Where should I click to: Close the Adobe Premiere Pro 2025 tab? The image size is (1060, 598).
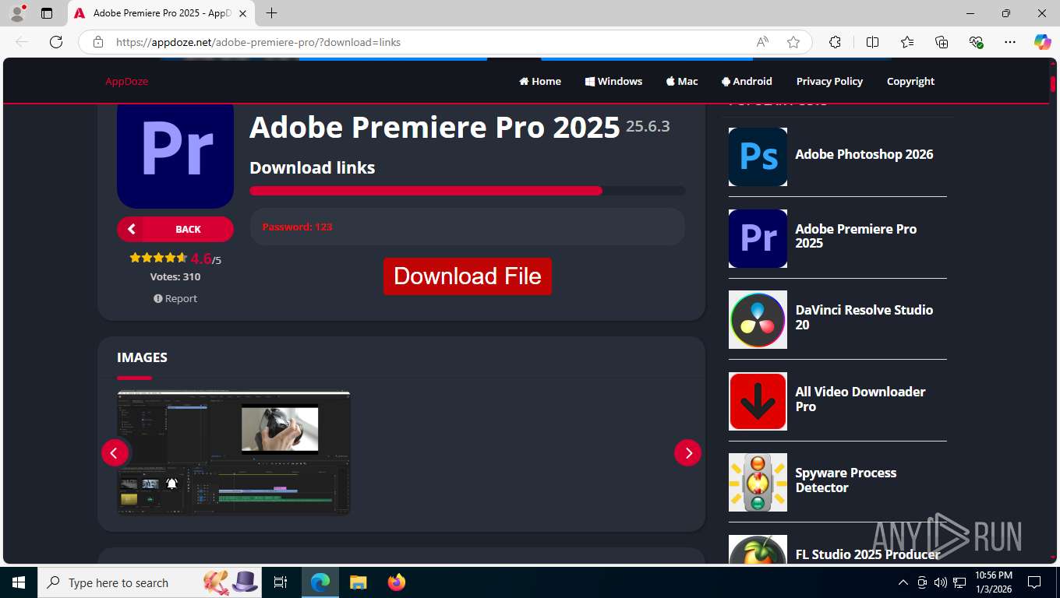coord(243,13)
